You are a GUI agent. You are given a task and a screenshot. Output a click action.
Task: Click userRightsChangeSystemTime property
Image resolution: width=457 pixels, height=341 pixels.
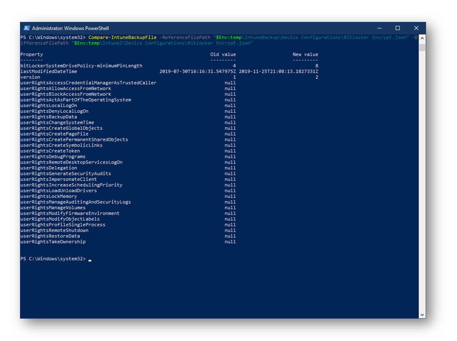pos(57,123)
